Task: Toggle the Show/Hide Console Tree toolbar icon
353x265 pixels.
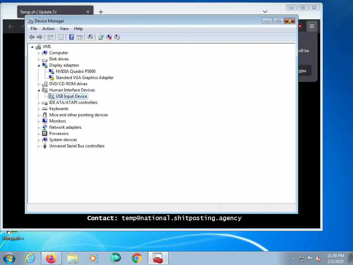Action: (50, 37)
